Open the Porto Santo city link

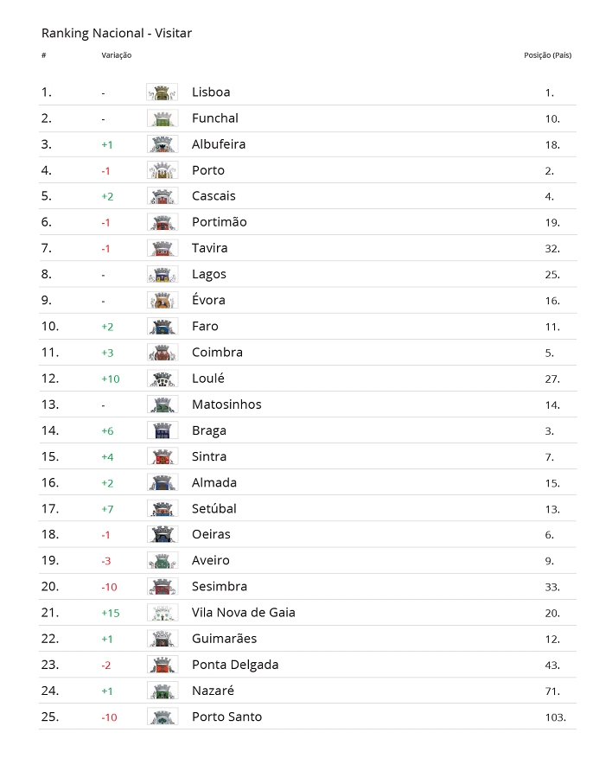226,717
